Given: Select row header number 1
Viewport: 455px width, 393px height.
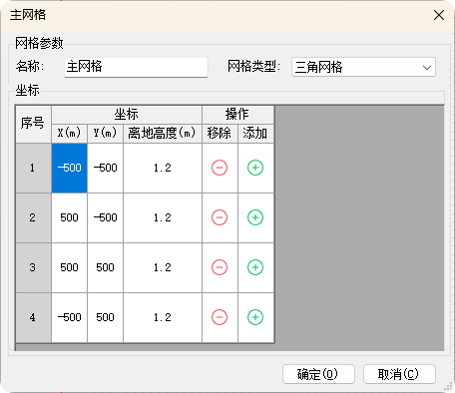Looking at the screenshot, I should click(33, 168).
